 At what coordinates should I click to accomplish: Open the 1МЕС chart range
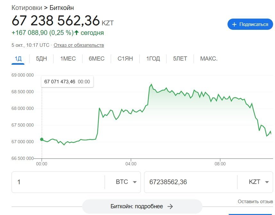[x=68, y=59]
